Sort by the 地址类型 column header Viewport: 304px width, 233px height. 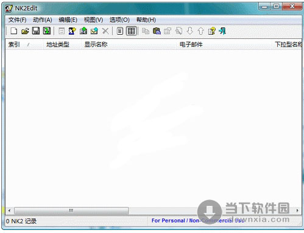63,44
